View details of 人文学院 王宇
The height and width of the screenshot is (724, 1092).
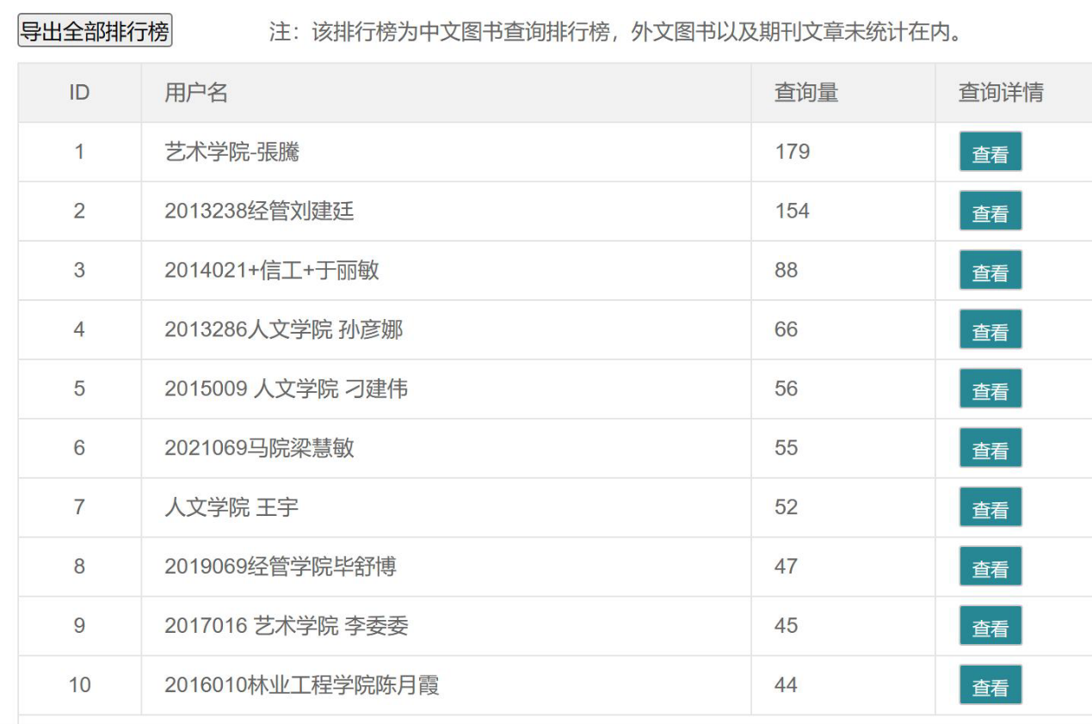(990, 508)
